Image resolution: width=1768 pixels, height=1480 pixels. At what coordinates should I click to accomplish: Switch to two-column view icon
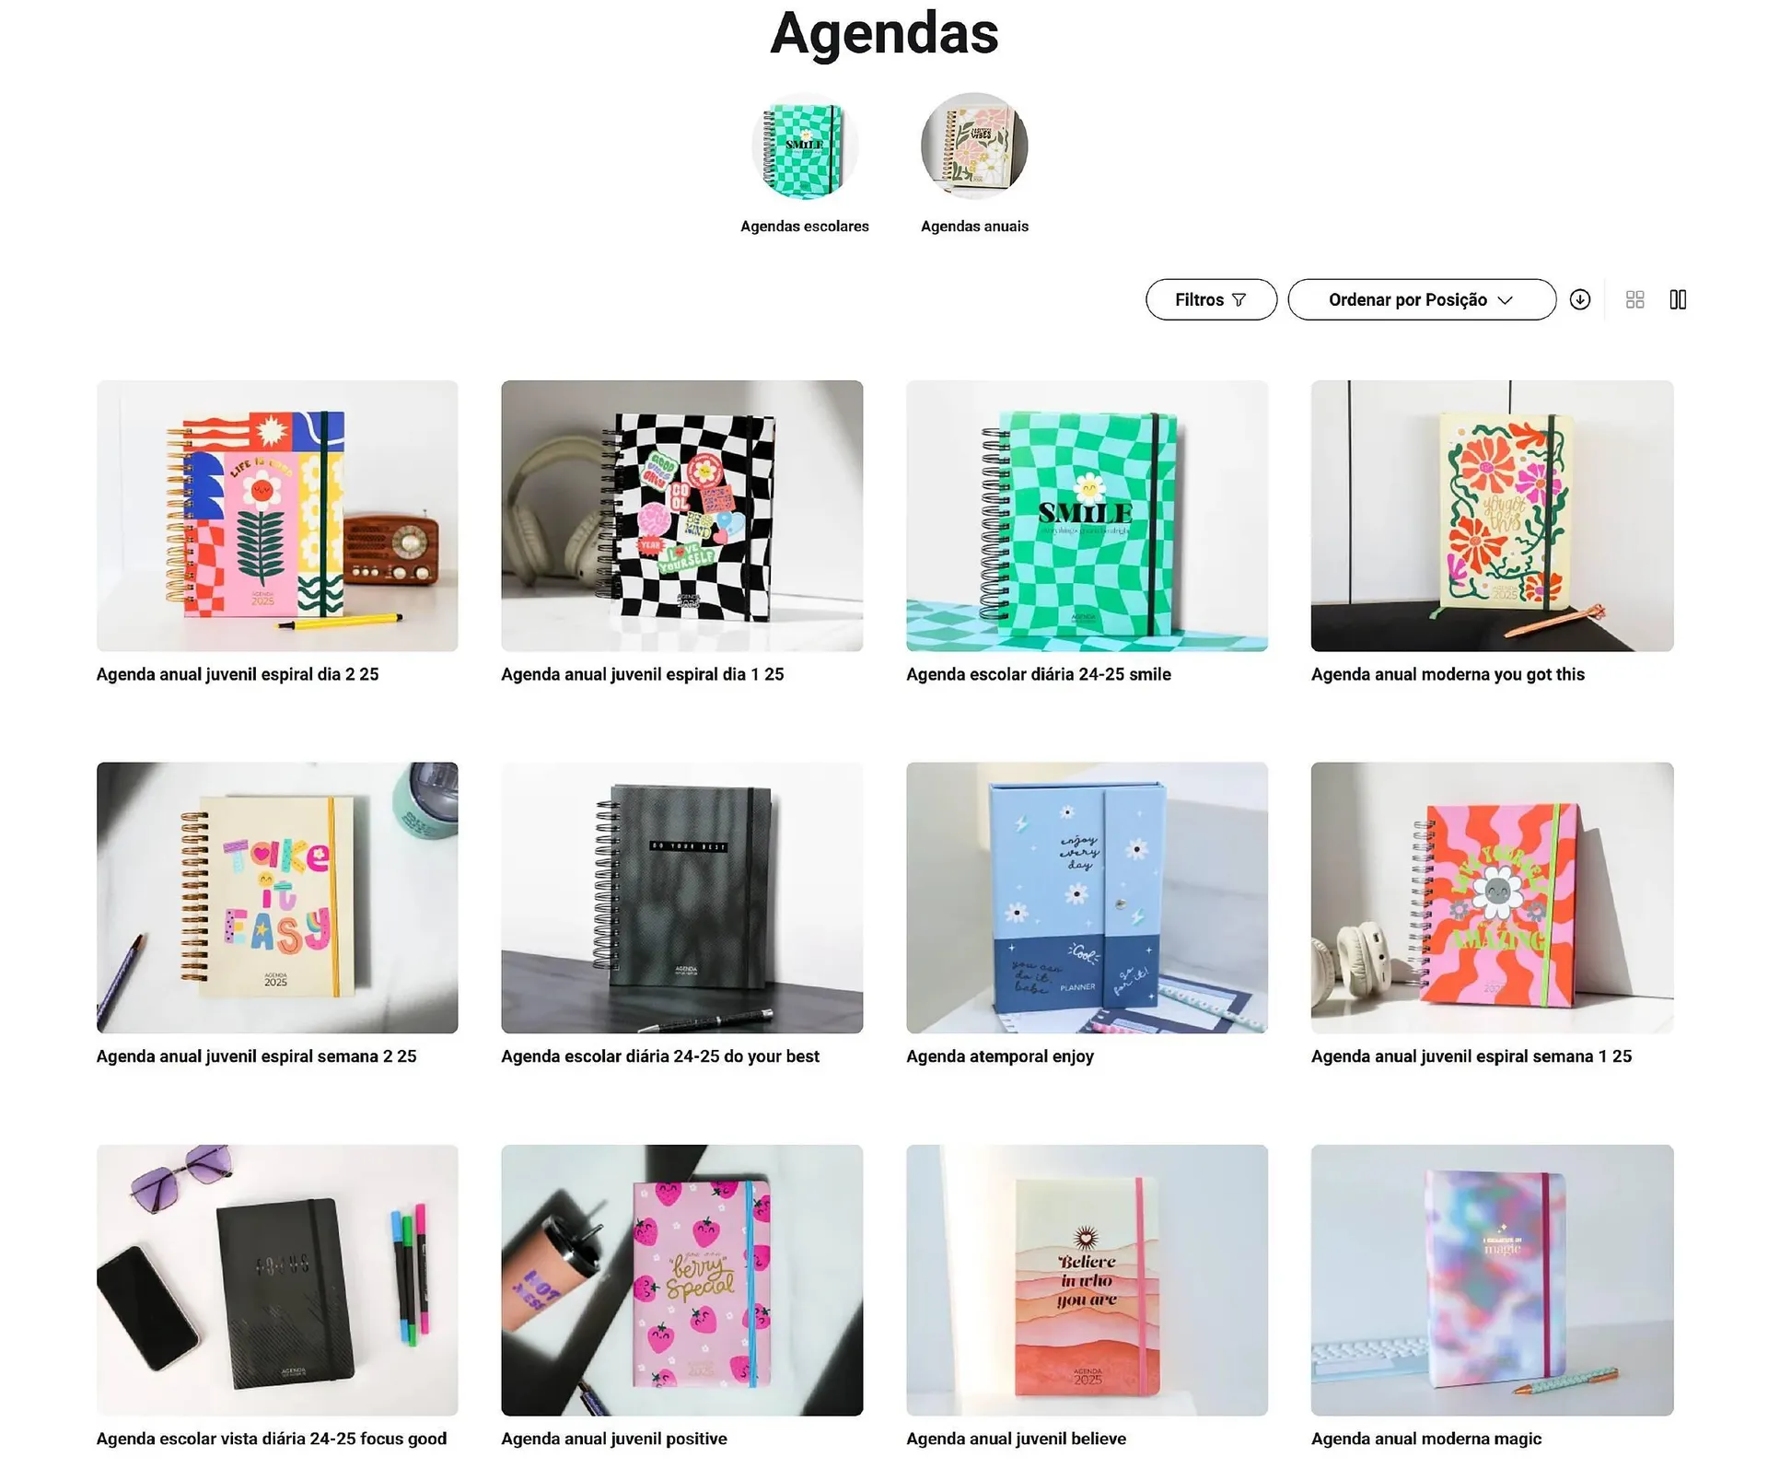coord(1678,299)
